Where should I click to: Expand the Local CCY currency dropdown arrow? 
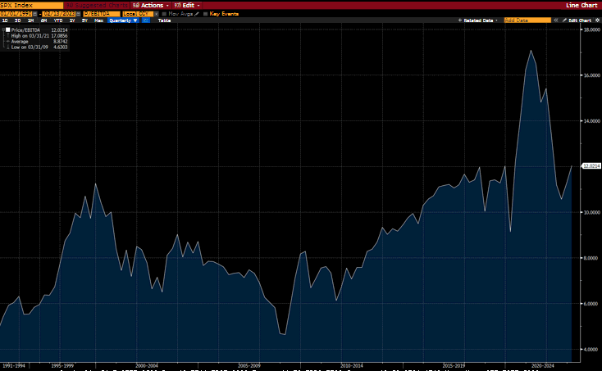point(157,14)
